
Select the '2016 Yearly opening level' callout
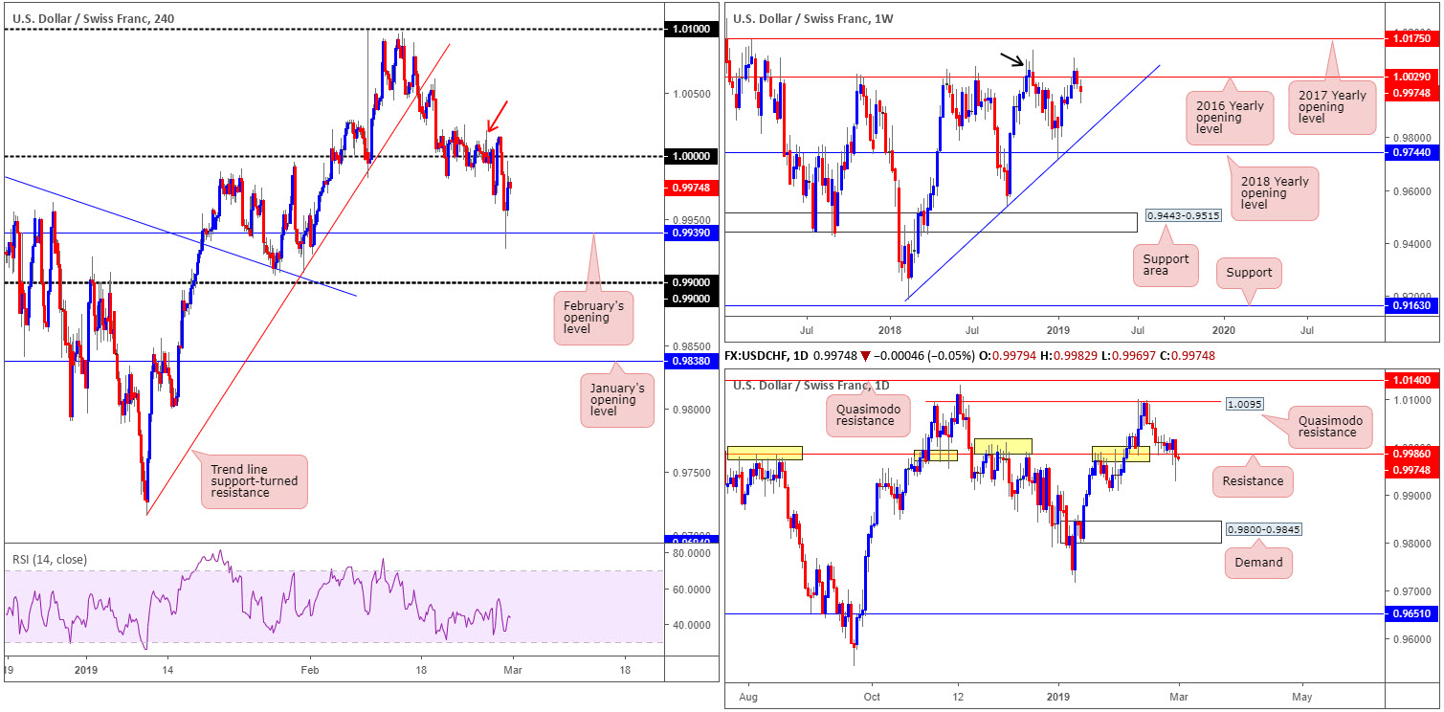click(x=1230, y=118)
